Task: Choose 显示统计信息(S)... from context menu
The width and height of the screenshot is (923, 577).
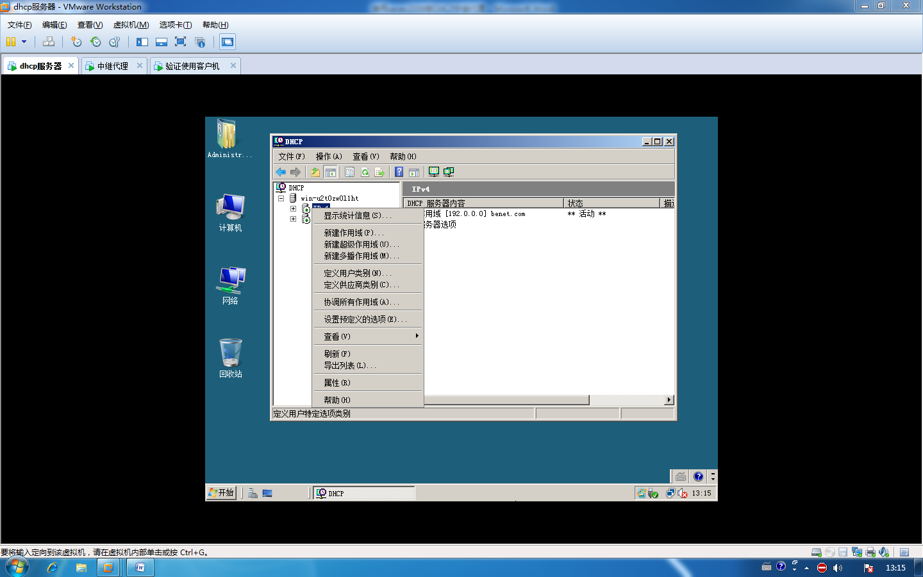Action: [368, 215]
